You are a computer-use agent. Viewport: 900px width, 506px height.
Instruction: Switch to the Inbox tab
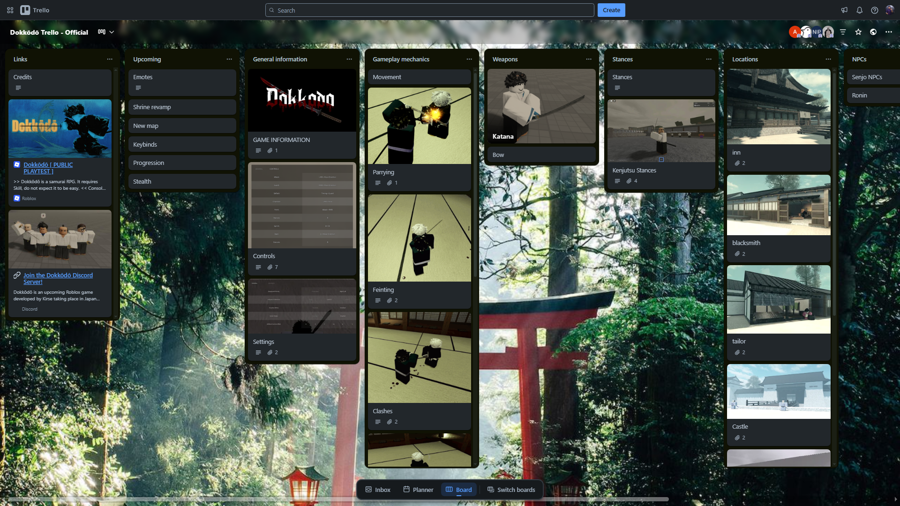(378, 490)
